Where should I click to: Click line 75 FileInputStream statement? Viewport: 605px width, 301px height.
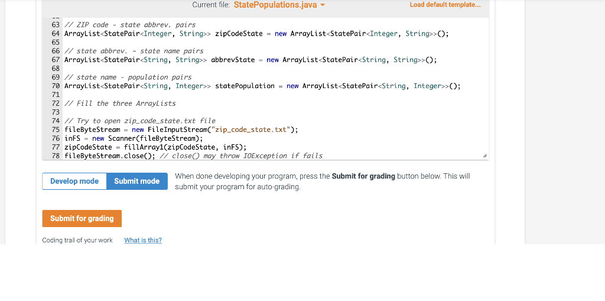(x=181, y=130)
